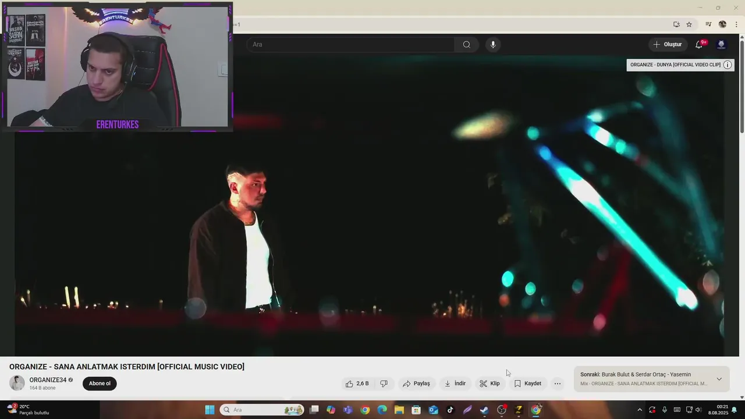This screenshot has width=745, height=419.
Task: Click the install app icon in the address bar
Action: click(x=676, y=24)
